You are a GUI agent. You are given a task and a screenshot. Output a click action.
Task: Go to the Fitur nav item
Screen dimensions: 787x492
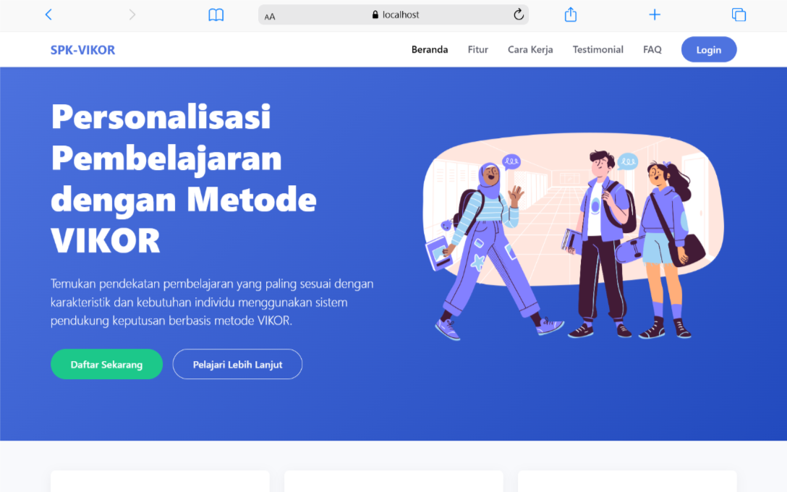(x=478, y=49)
